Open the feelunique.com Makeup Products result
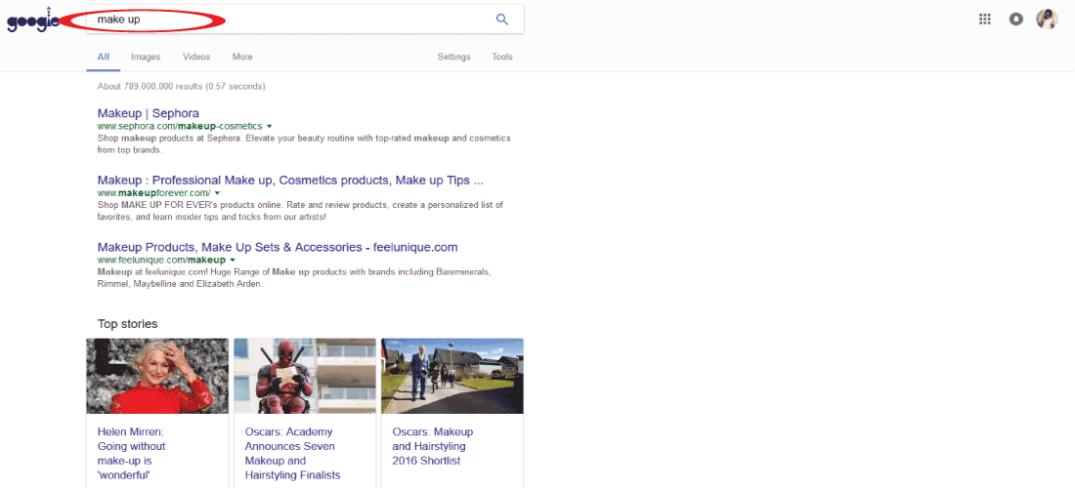Viewport: 1075px width, 488px height. 278,247
